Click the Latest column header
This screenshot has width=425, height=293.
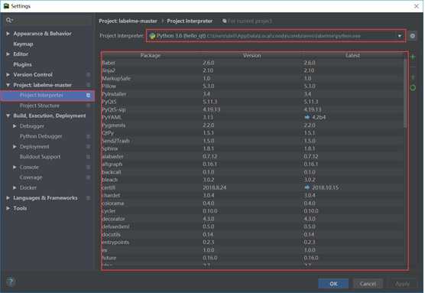[352, 56]
